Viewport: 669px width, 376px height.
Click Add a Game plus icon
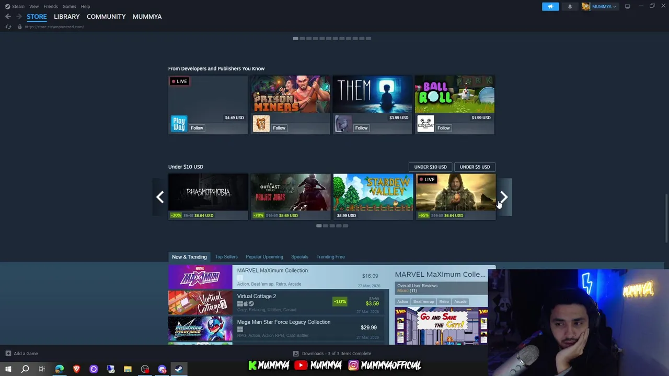tap(8, 354)
